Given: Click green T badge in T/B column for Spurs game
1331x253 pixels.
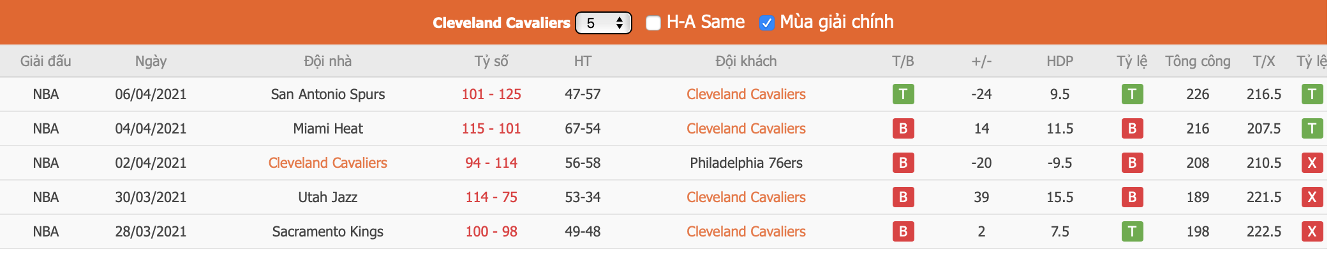Looking at the screenshot, I should 903,94.
